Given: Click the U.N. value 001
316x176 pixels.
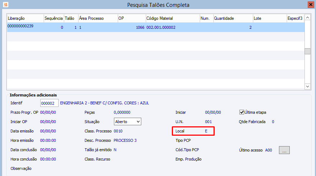Looking at the screenshot, I should click(209, 122).
